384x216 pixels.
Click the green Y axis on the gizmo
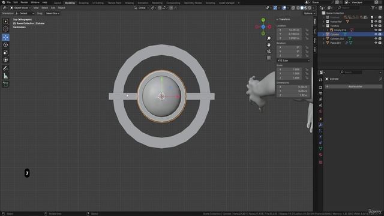263,20
